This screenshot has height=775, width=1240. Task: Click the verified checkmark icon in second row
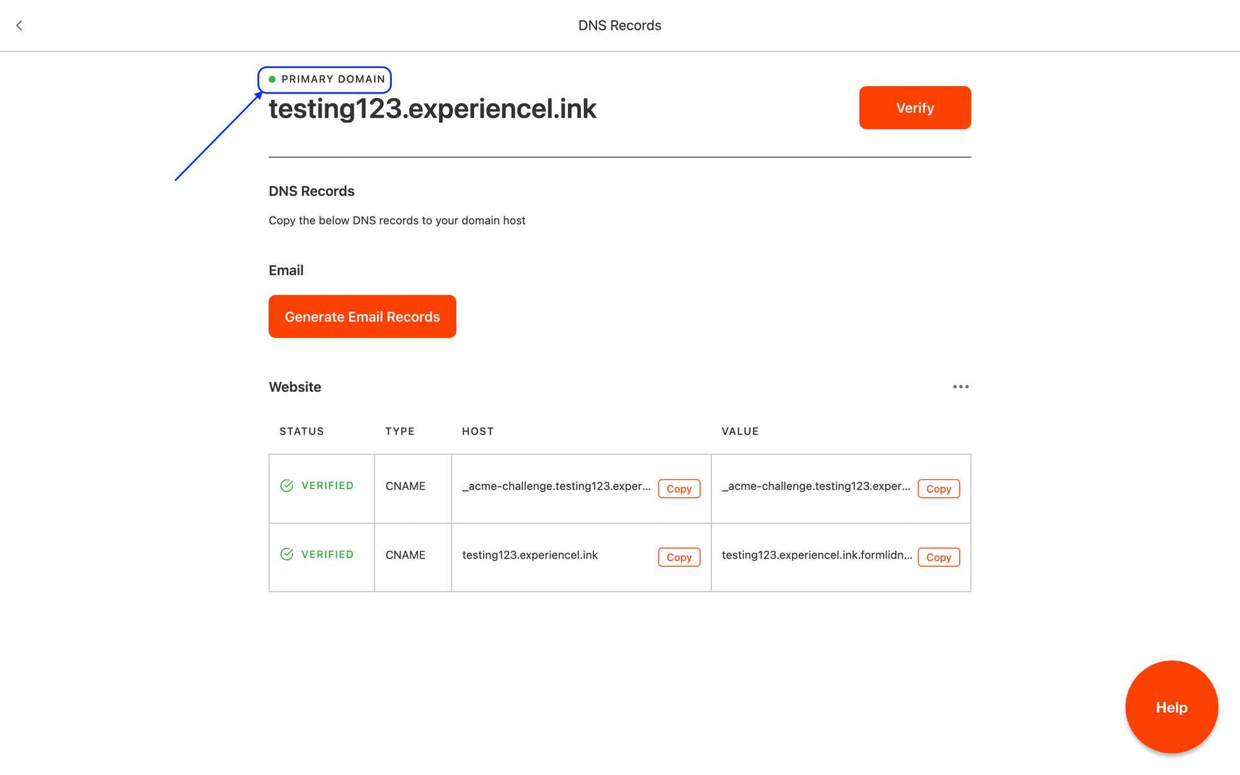(286, 554)
